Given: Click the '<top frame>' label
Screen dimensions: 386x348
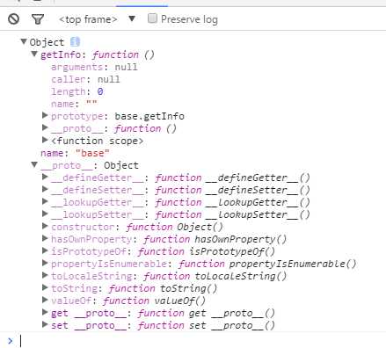Looking at the screenshot, I should 88,19.
